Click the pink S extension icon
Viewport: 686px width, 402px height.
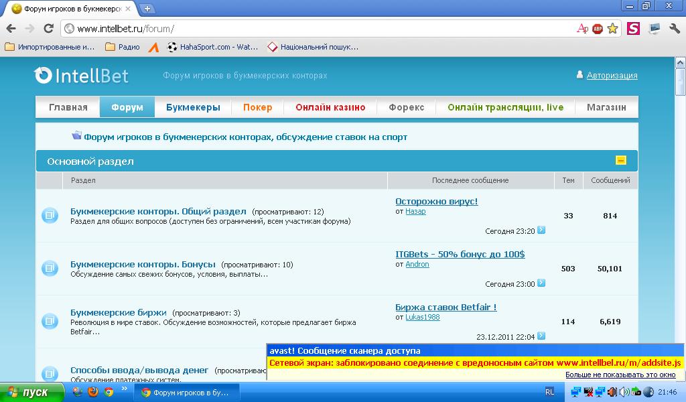point(633,29)
